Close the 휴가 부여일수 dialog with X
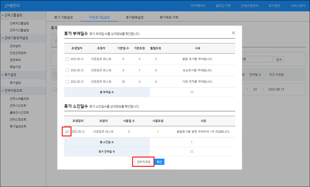 233,33
